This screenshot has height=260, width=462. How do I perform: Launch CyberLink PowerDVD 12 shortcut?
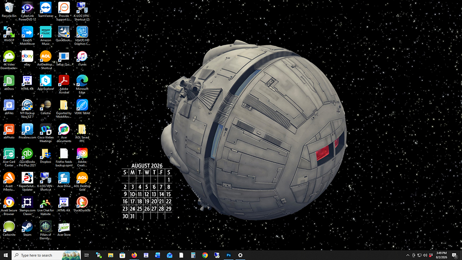[x=27, y=12]
